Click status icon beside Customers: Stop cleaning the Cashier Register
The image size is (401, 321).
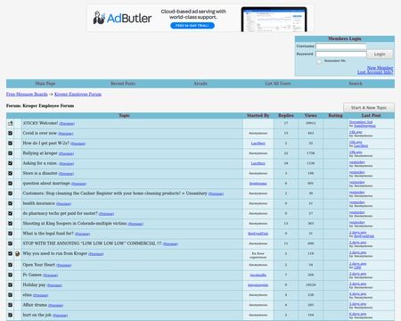pyautogui.click(x=11, y=193)
